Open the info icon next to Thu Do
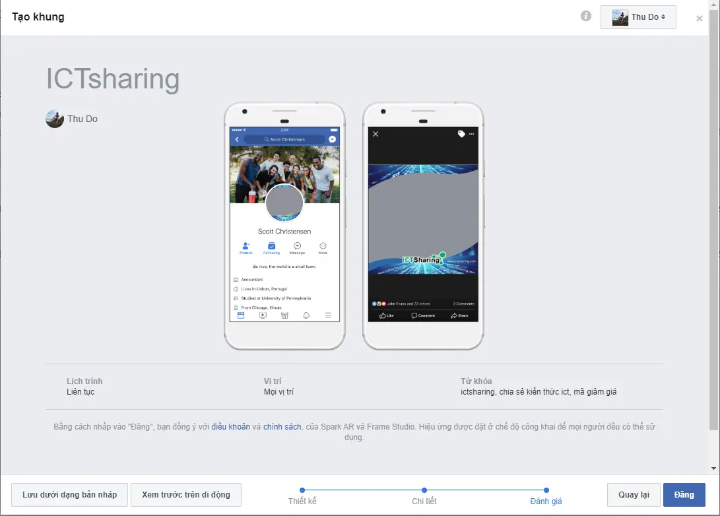Image resolution: width=720 pixels, height=516 pixels. click(x=585, y=16)
